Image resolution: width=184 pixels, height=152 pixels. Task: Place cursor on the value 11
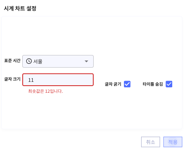pos(31,80)
